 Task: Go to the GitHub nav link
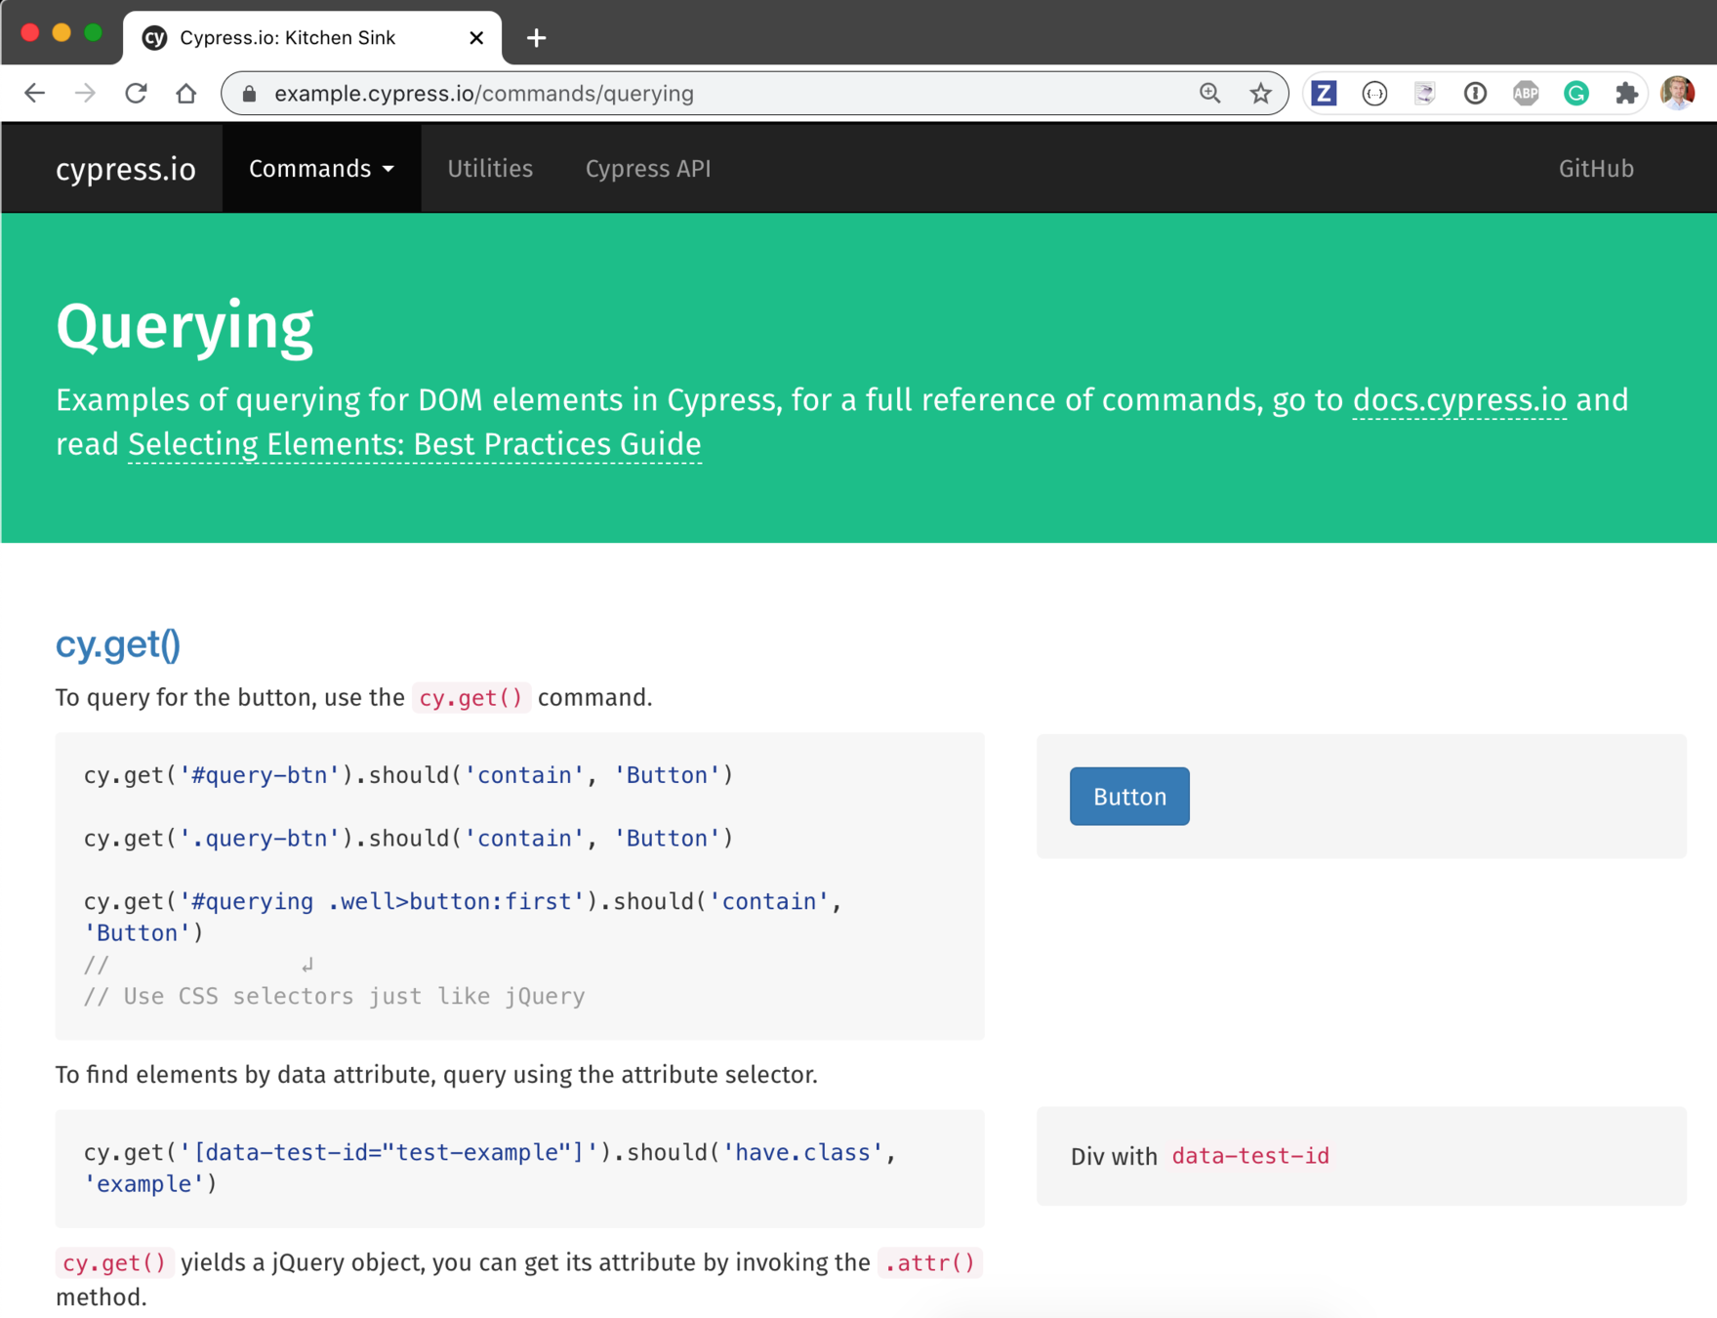pyautogui.click(x=1596, y=169)
